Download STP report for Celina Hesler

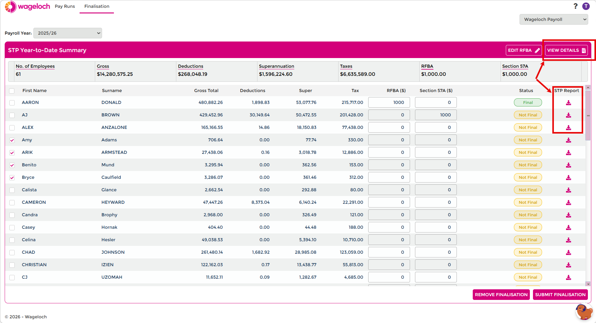[x=569, y=240]
